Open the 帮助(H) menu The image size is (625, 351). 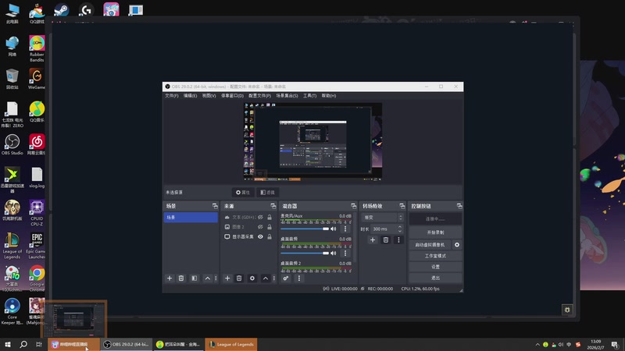point(328,96)
